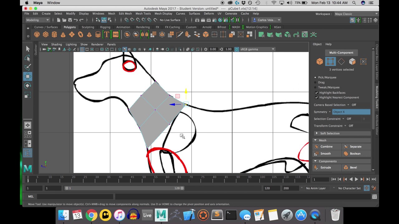The width and height of the screenshot is (399, 224).
Task: Toggle Highlight Backfaces checkbox
Action: click(316, 93)
